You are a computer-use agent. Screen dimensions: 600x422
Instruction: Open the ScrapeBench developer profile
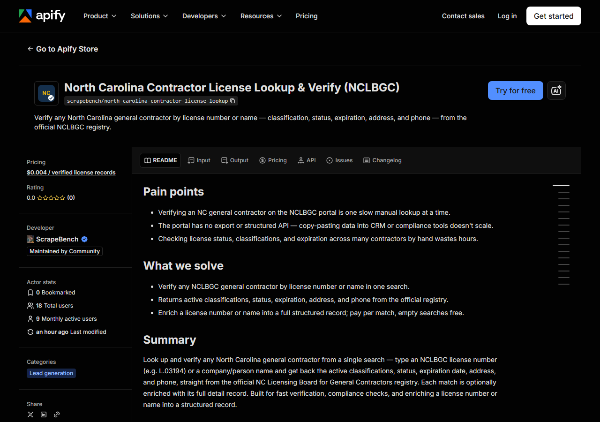pyautogui.click(x=57, y=239)
